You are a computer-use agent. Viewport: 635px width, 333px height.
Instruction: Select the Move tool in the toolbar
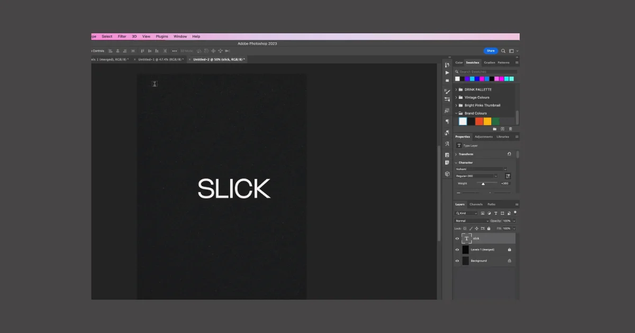tap(447, 66)
